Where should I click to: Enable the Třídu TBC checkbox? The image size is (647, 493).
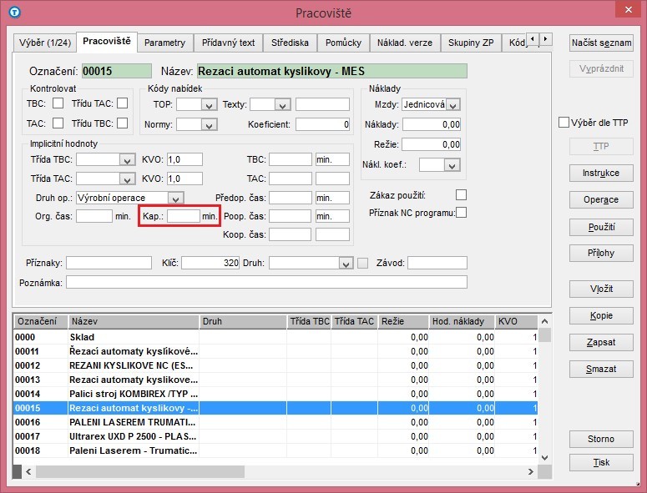[123, 123]
